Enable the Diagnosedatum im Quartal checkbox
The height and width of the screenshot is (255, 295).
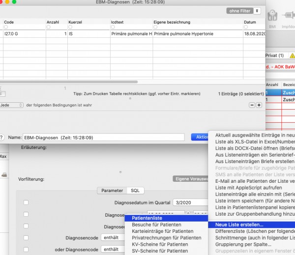click(26, 202)
